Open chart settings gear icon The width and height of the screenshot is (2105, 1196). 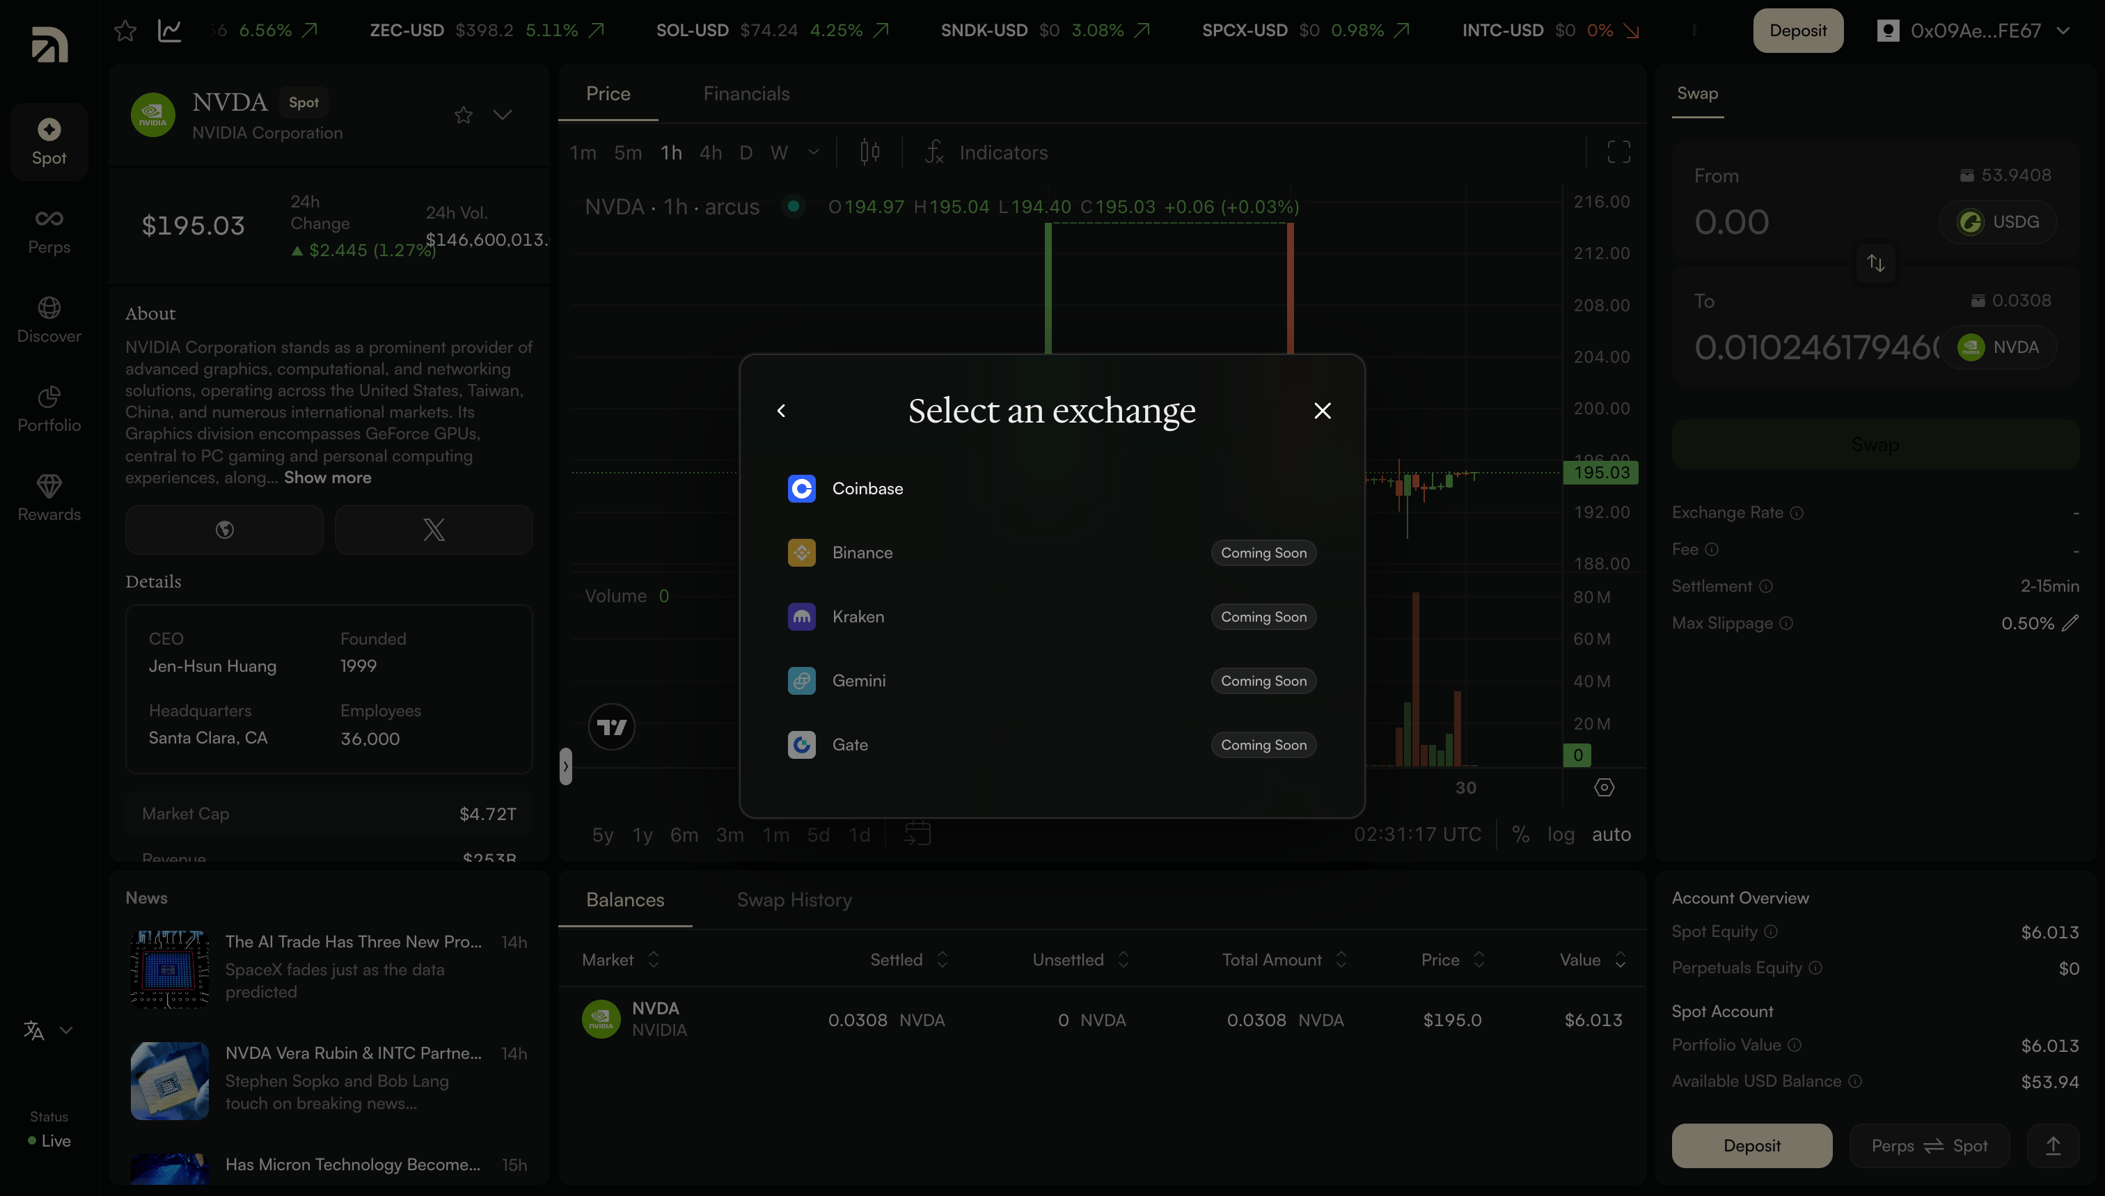1604,788
